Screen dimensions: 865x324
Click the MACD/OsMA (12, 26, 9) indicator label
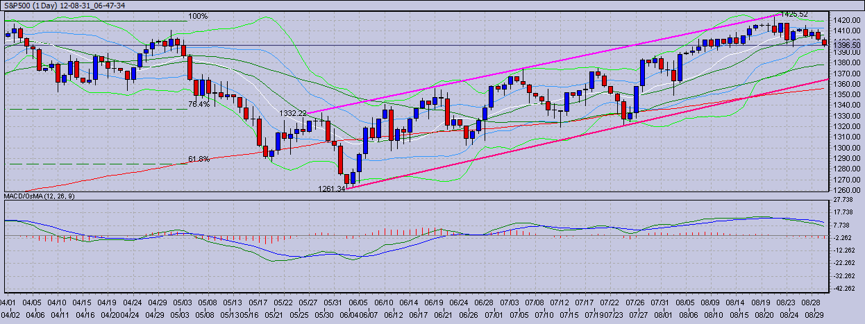tap(40, 196)
